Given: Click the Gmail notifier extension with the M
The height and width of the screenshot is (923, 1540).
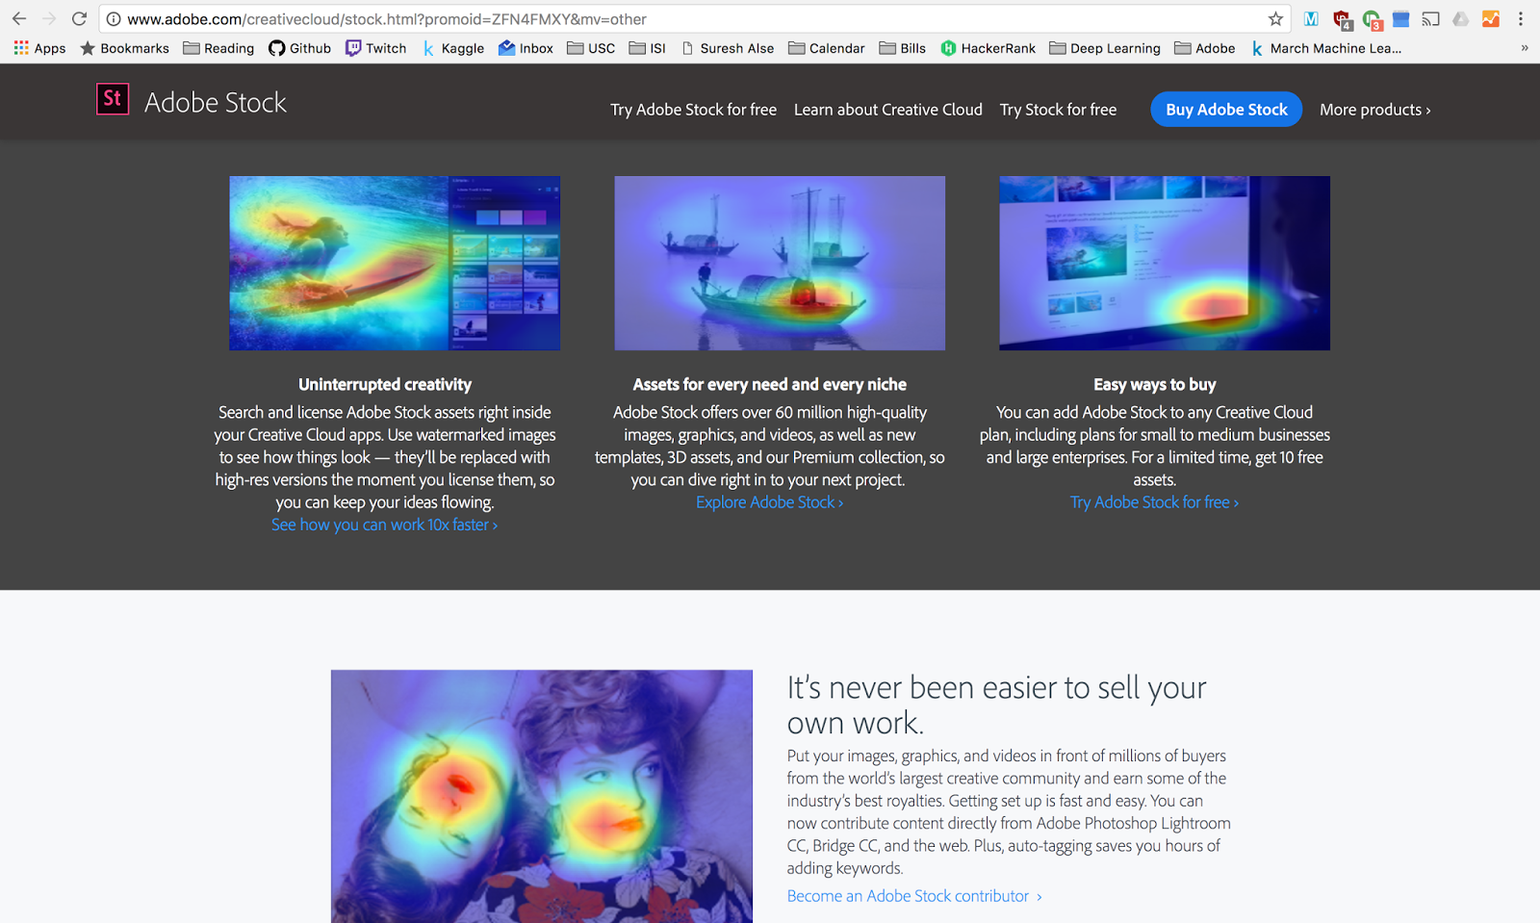Looking at the screenshot, I should coord(1312,18).
